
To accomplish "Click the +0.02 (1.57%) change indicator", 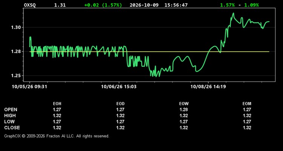I will 103,5.
